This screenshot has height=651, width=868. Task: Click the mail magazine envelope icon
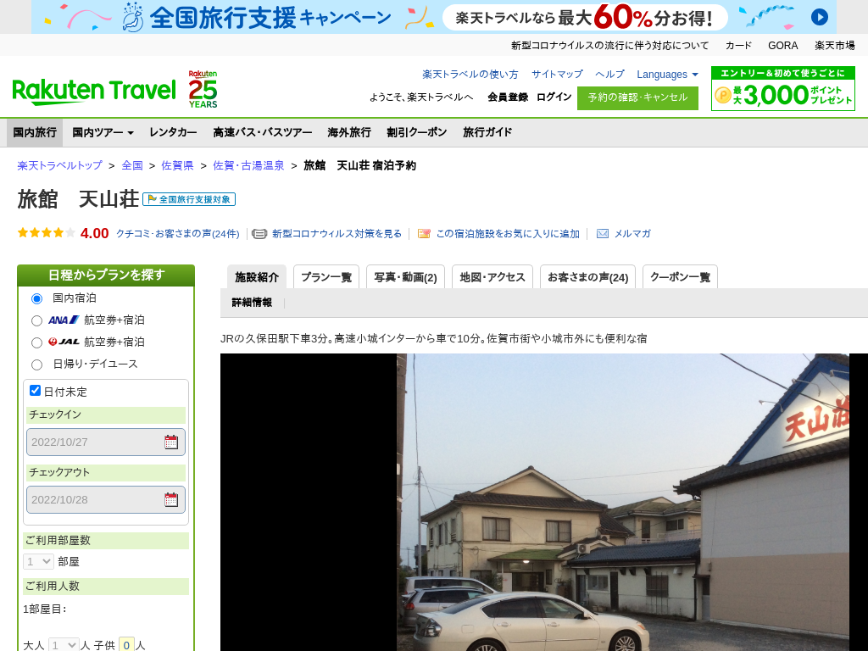click(x=603, y=234)
